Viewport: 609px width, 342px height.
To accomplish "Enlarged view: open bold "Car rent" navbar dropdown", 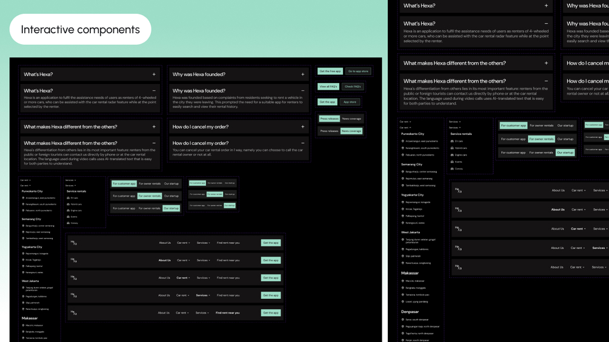I will pos(578,229).
